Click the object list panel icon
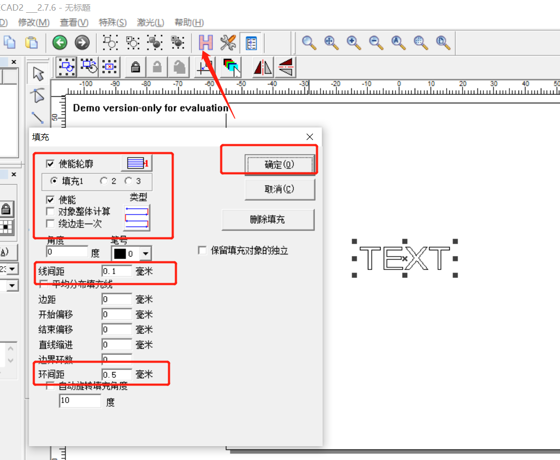The height and width of the screenshot is (460, 560). pos(251,43)
